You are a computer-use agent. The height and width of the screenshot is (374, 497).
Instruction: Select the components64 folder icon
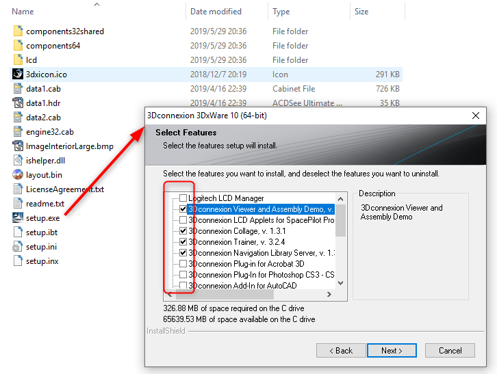pos(18,45)
